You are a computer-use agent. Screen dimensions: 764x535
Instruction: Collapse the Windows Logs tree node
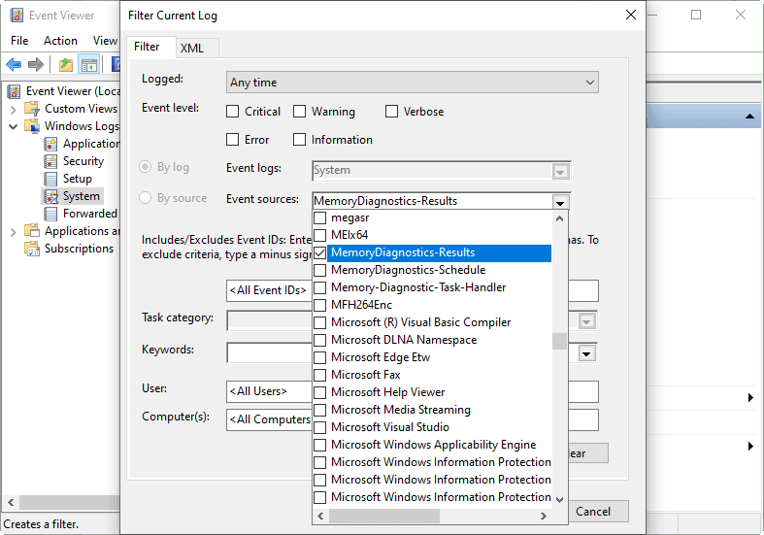tap(14, 126)
